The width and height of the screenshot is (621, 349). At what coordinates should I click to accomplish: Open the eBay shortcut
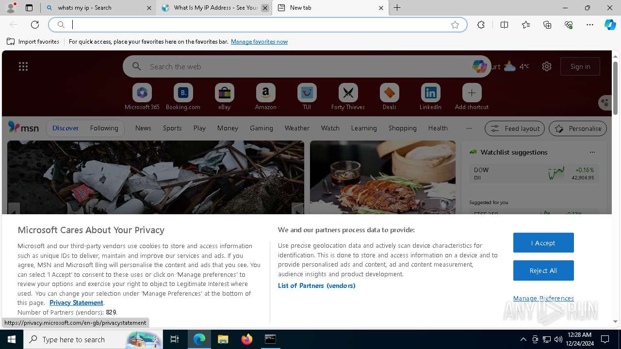click(x=225, y=96)
